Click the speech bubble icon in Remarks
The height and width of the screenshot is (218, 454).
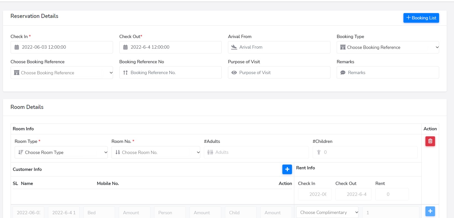click(x=343, y=73)
